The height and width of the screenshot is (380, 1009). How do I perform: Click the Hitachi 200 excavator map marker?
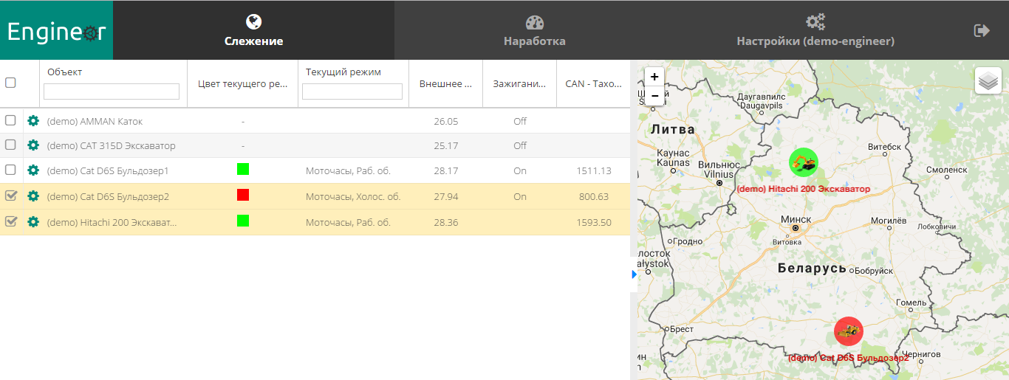[803, 163]
